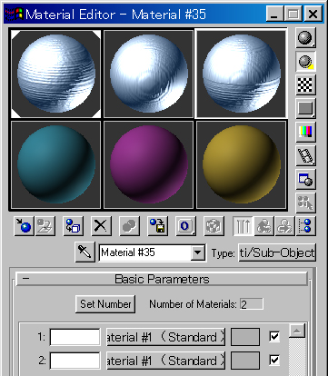The width and height of the screenshot is (328, 376).
Task: Click Put Material to Scene icon
Action: [x=45, y=226]
